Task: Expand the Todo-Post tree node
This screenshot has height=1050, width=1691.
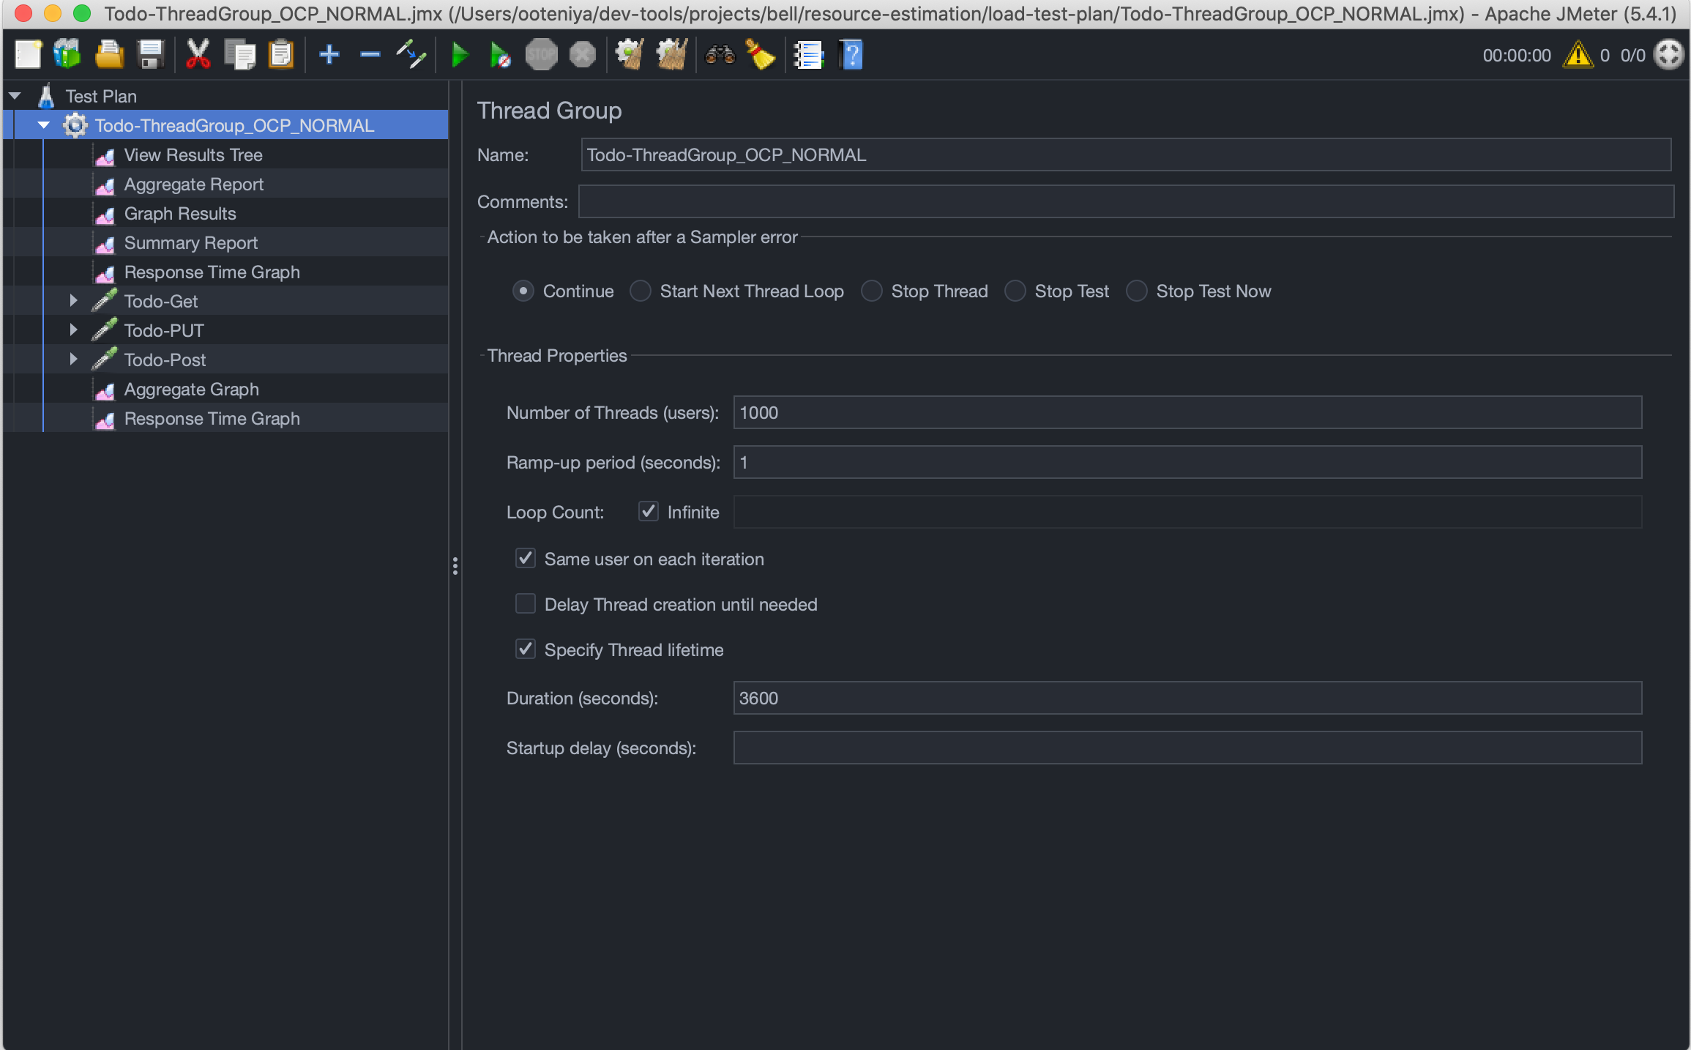Action: (73, 359)
